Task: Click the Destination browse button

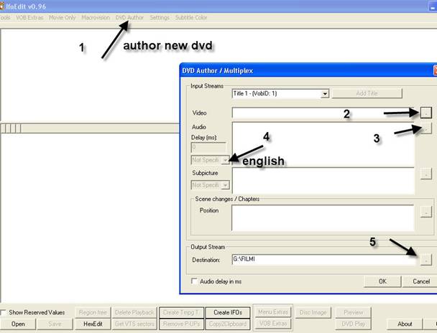Action: [426, 258]
